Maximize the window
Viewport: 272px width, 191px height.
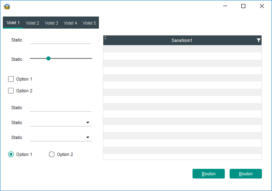pos(243,6)
